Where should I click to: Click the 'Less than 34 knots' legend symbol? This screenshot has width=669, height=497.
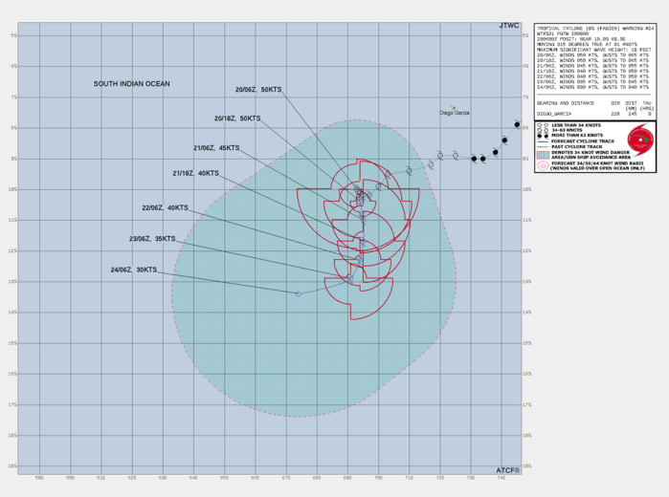542,124
